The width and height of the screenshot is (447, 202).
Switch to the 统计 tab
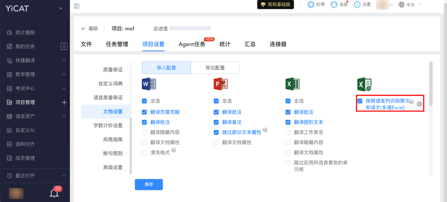(x=225, y=44)
